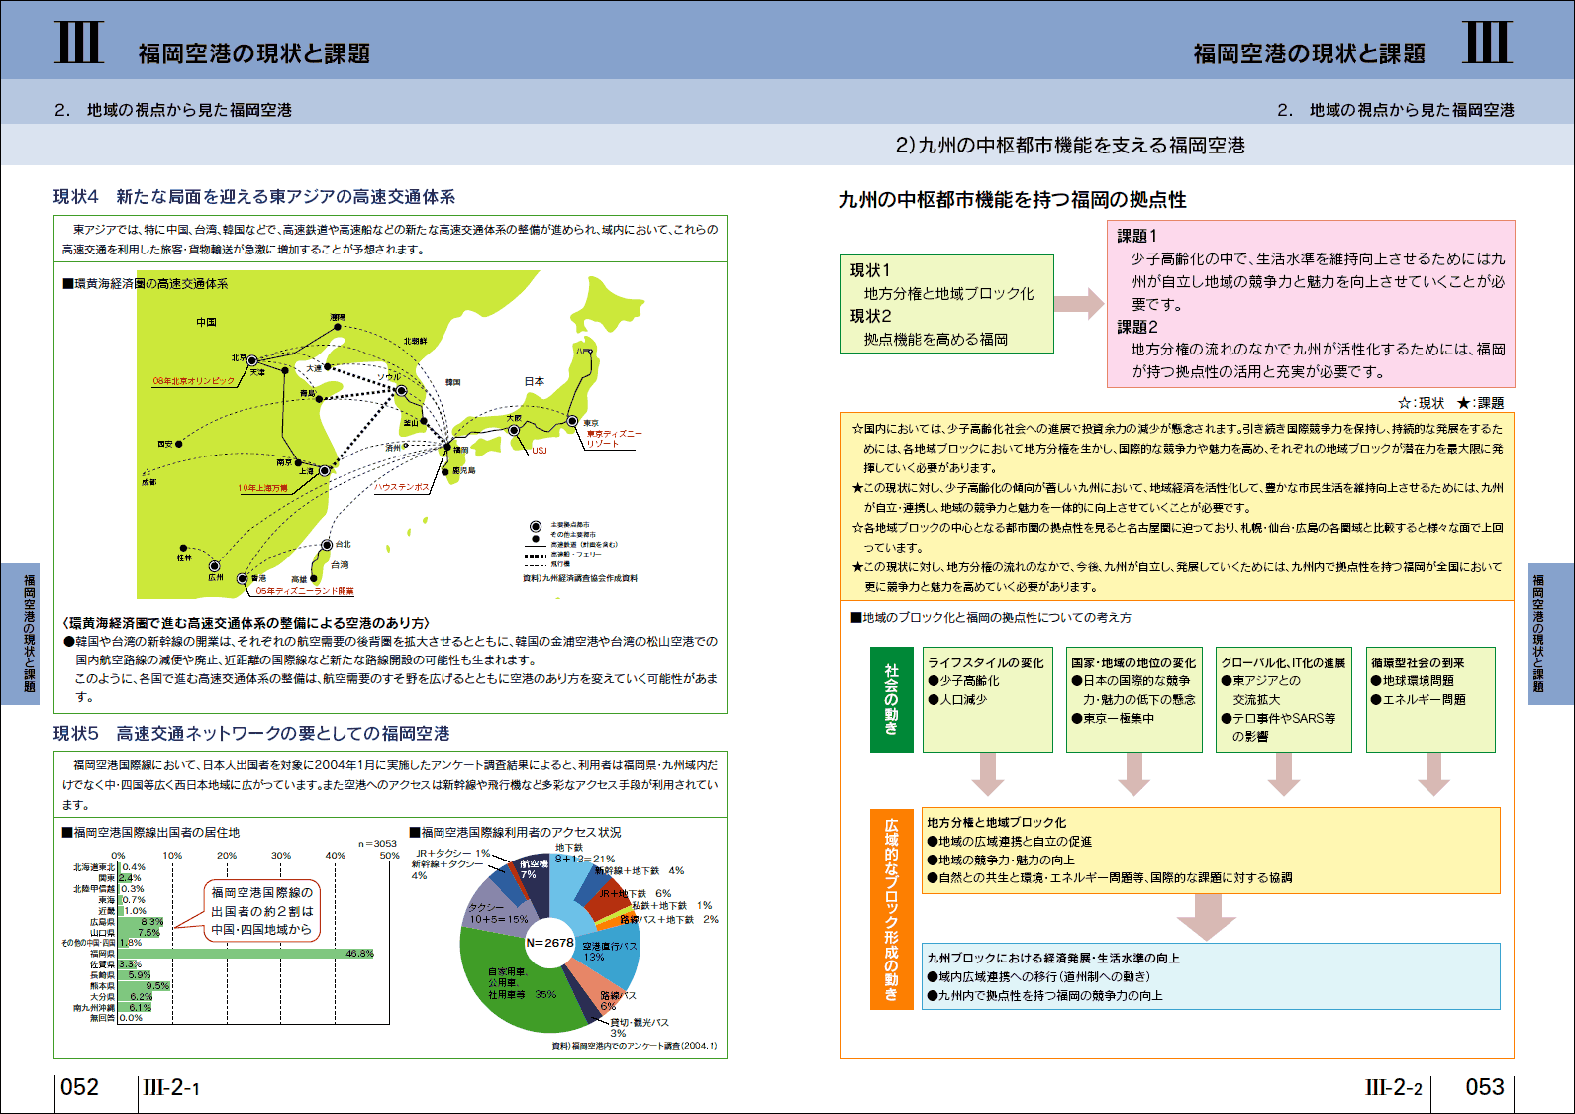Select the 東京ディズニーリゾート map label
The width and height of the screenshot is (1575, 1114).
[x=614, y=439]
